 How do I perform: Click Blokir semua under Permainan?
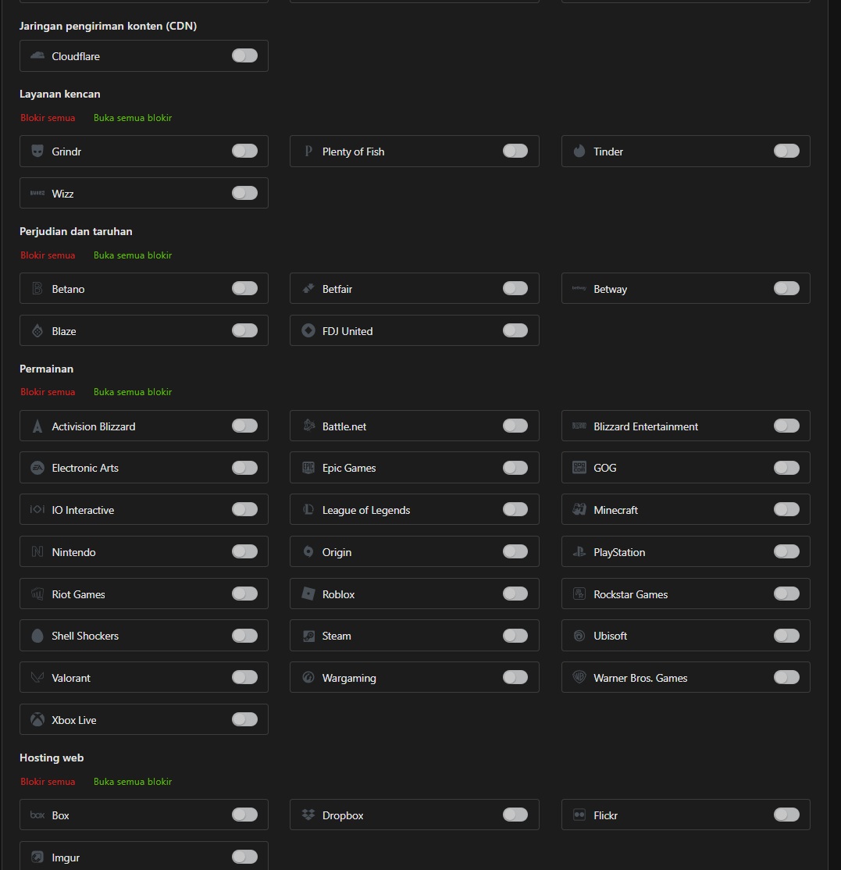point(48,392)
